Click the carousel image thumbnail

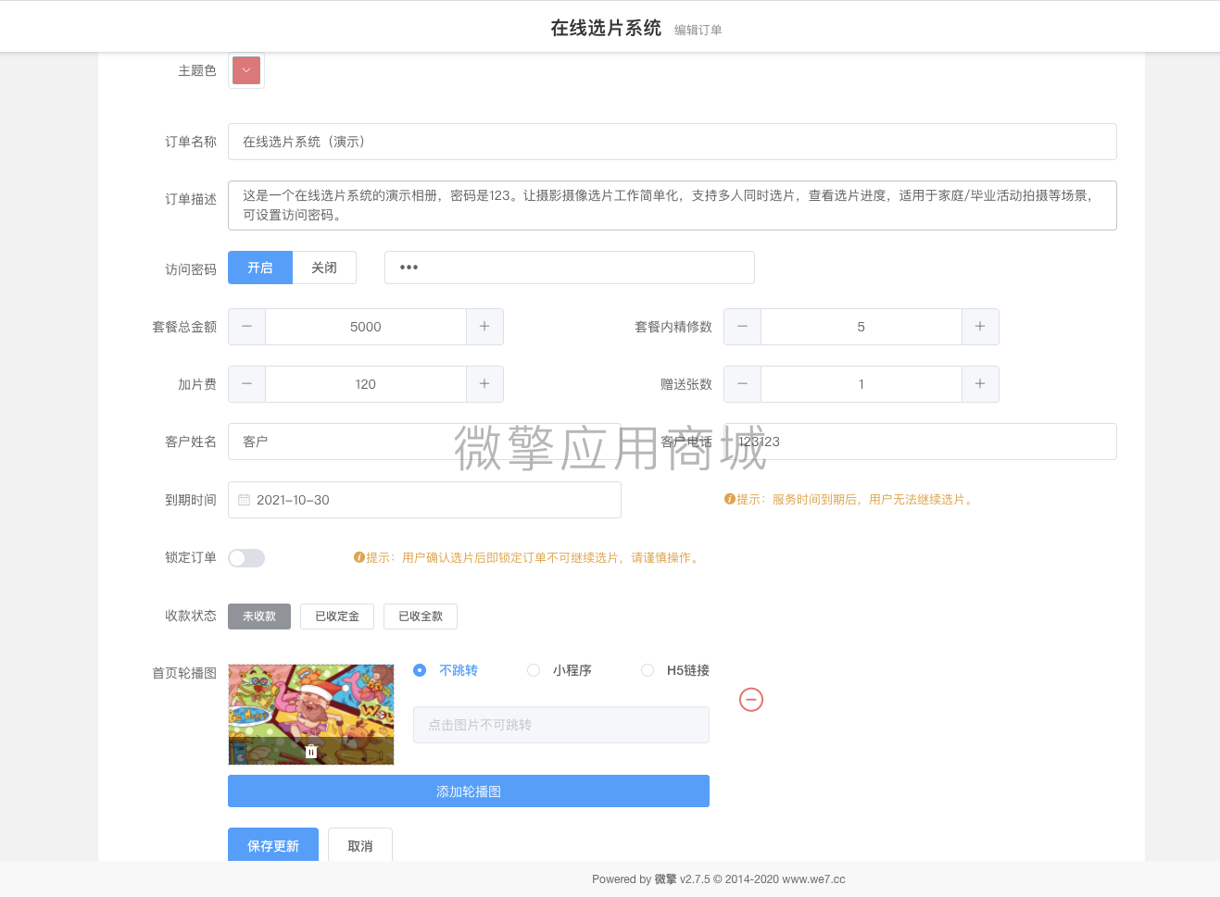pyautogui.click(x=311, y=714)
